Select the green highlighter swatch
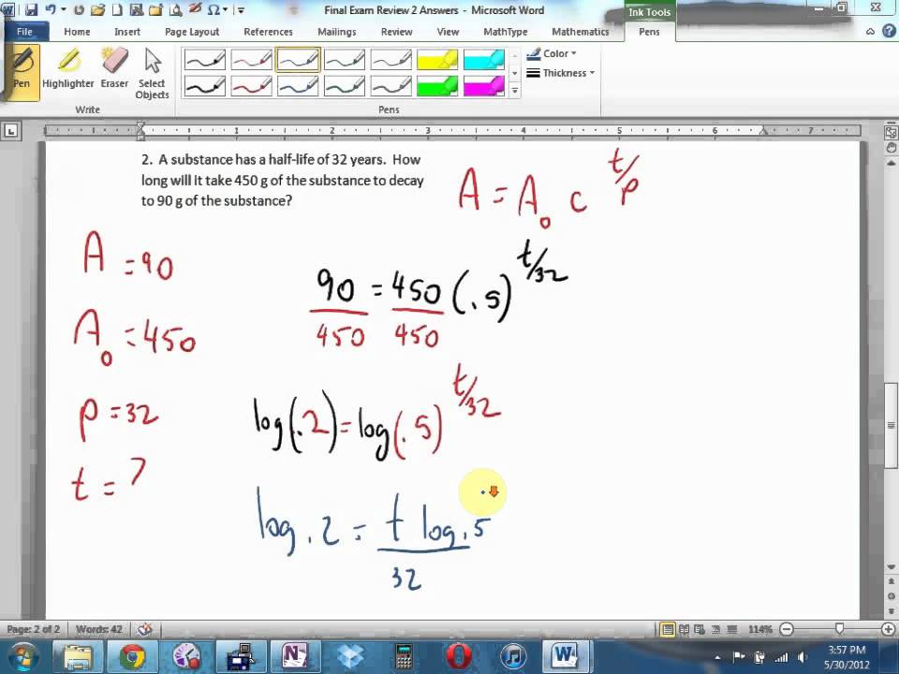This screenshot has height=674, width=899. 437,86
